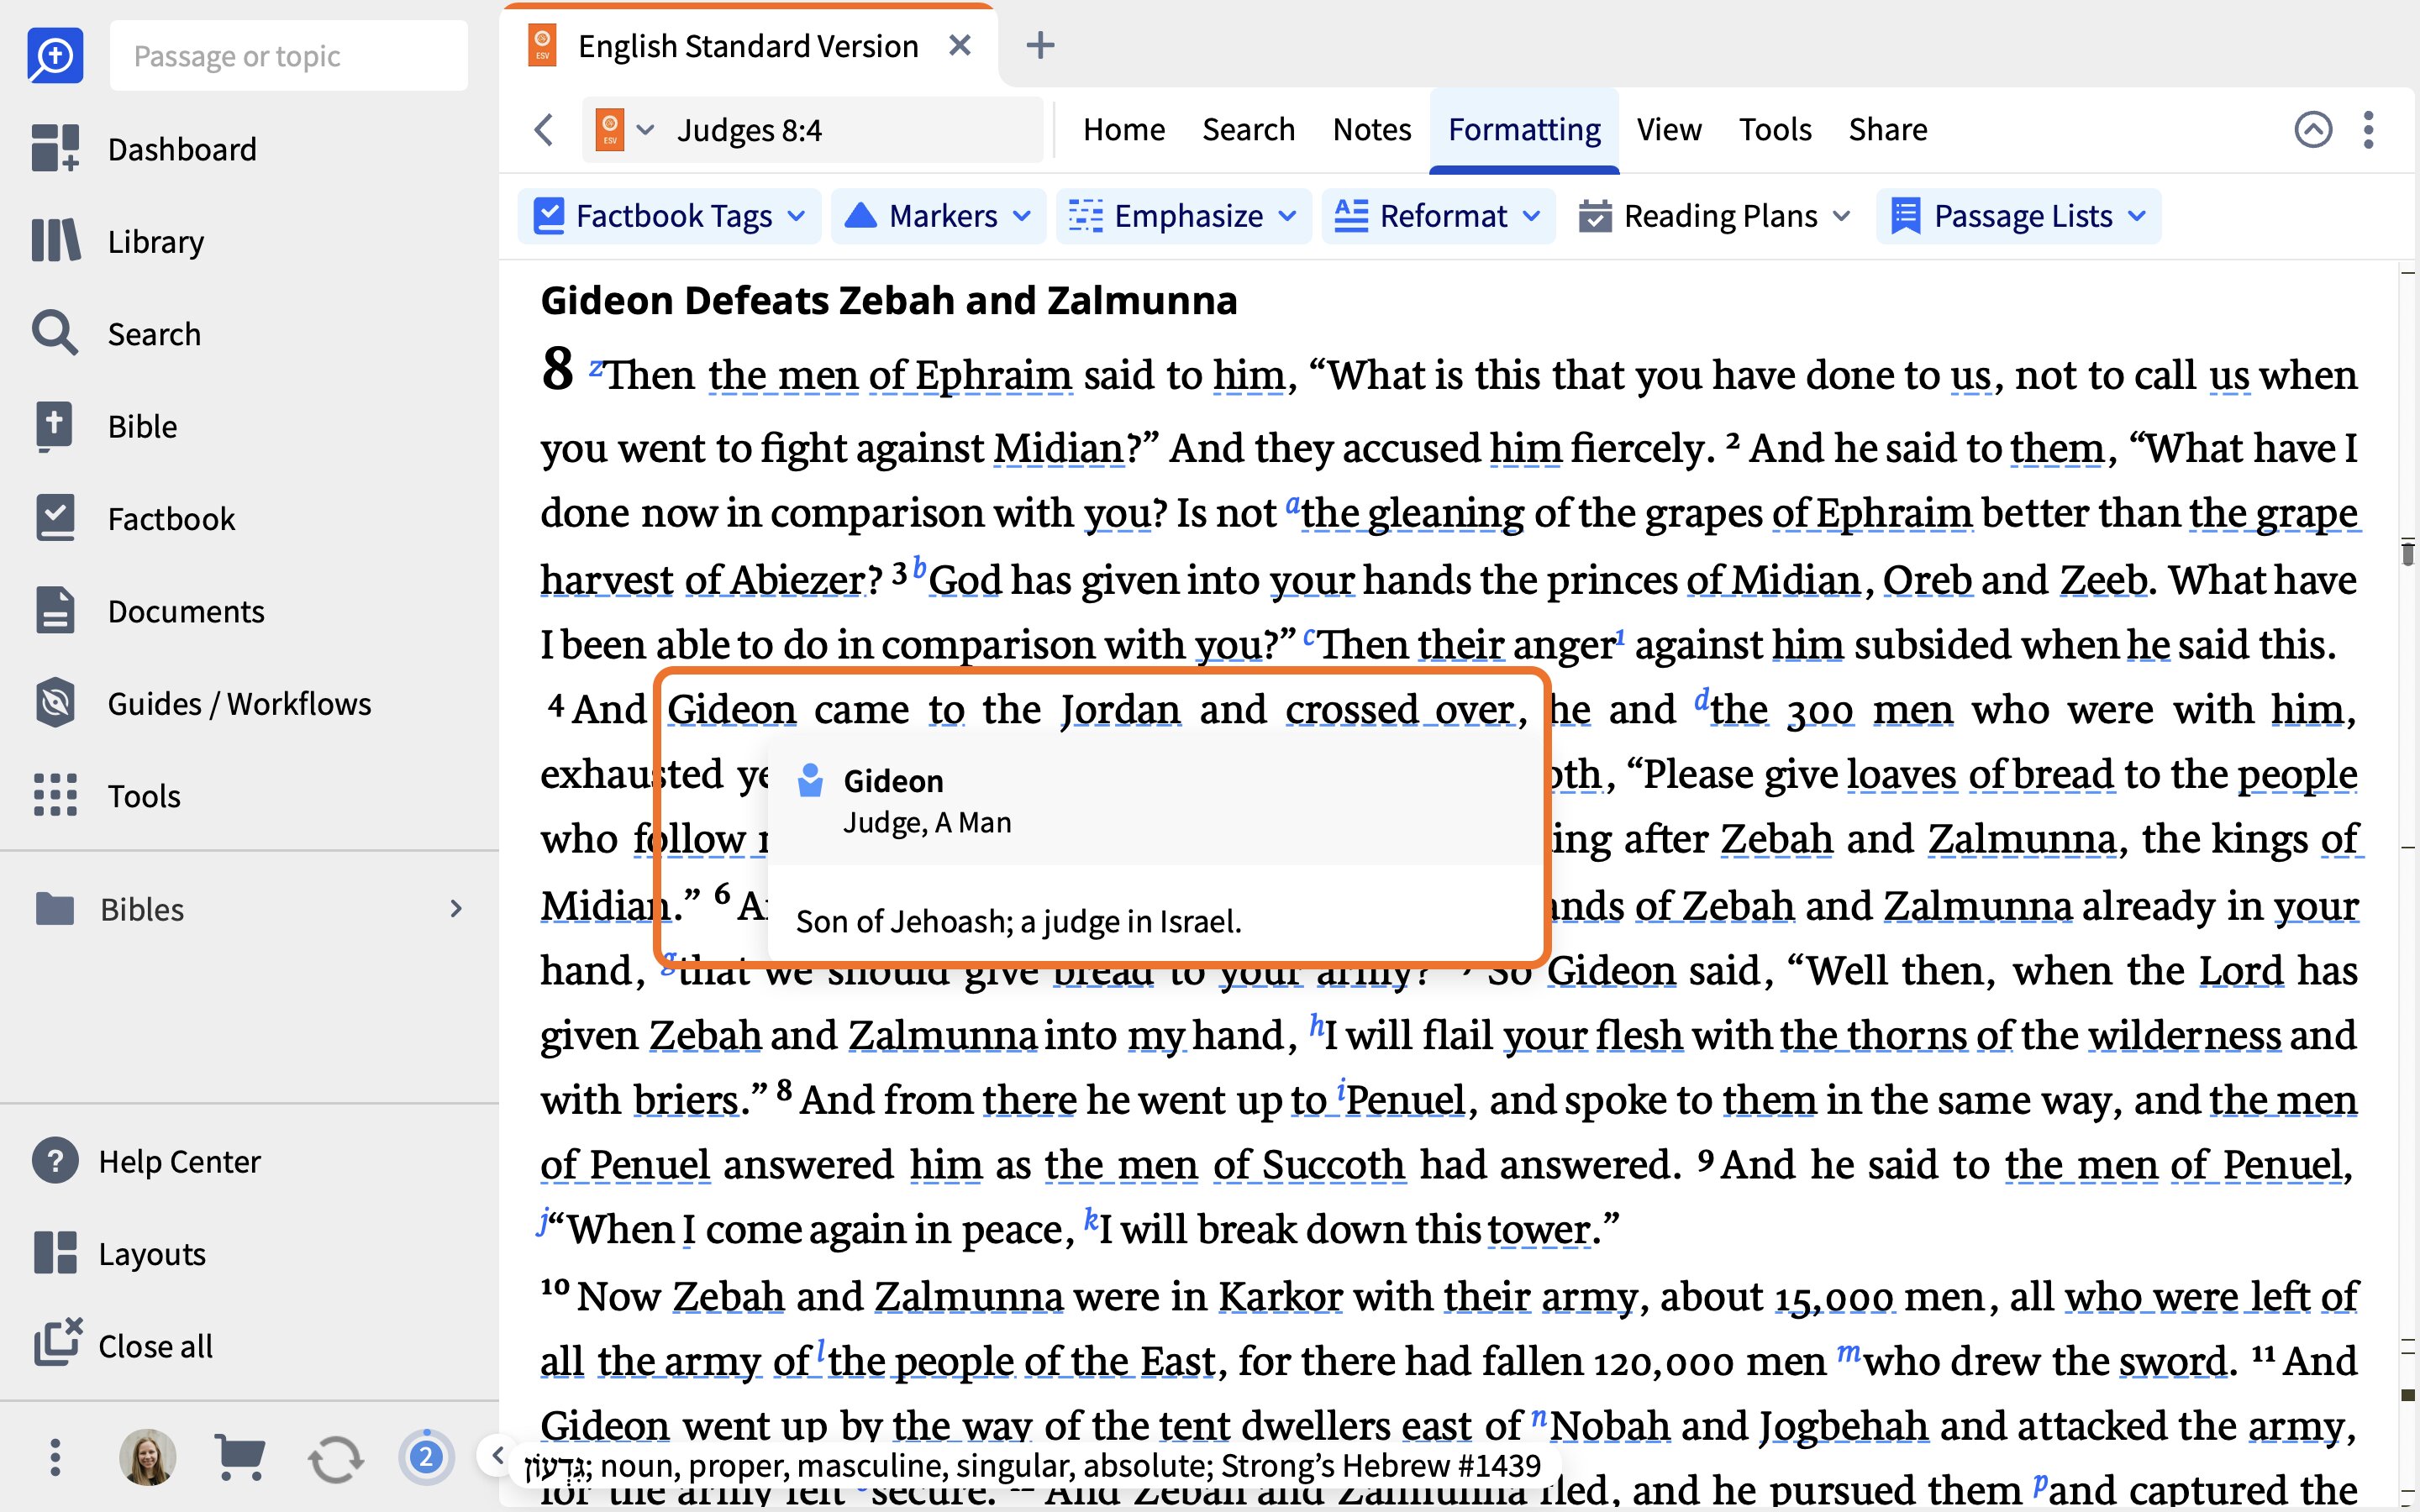Open the Factbook Tags dropdown
This screenshot has width=2420, height=1512.
coord(669,216)
